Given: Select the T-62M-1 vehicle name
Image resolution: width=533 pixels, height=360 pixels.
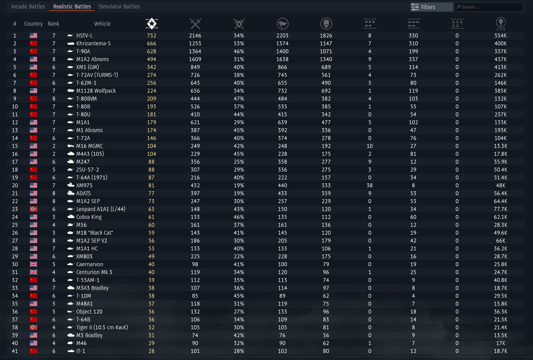Looking at the screenshot, I should coord(86,83).
